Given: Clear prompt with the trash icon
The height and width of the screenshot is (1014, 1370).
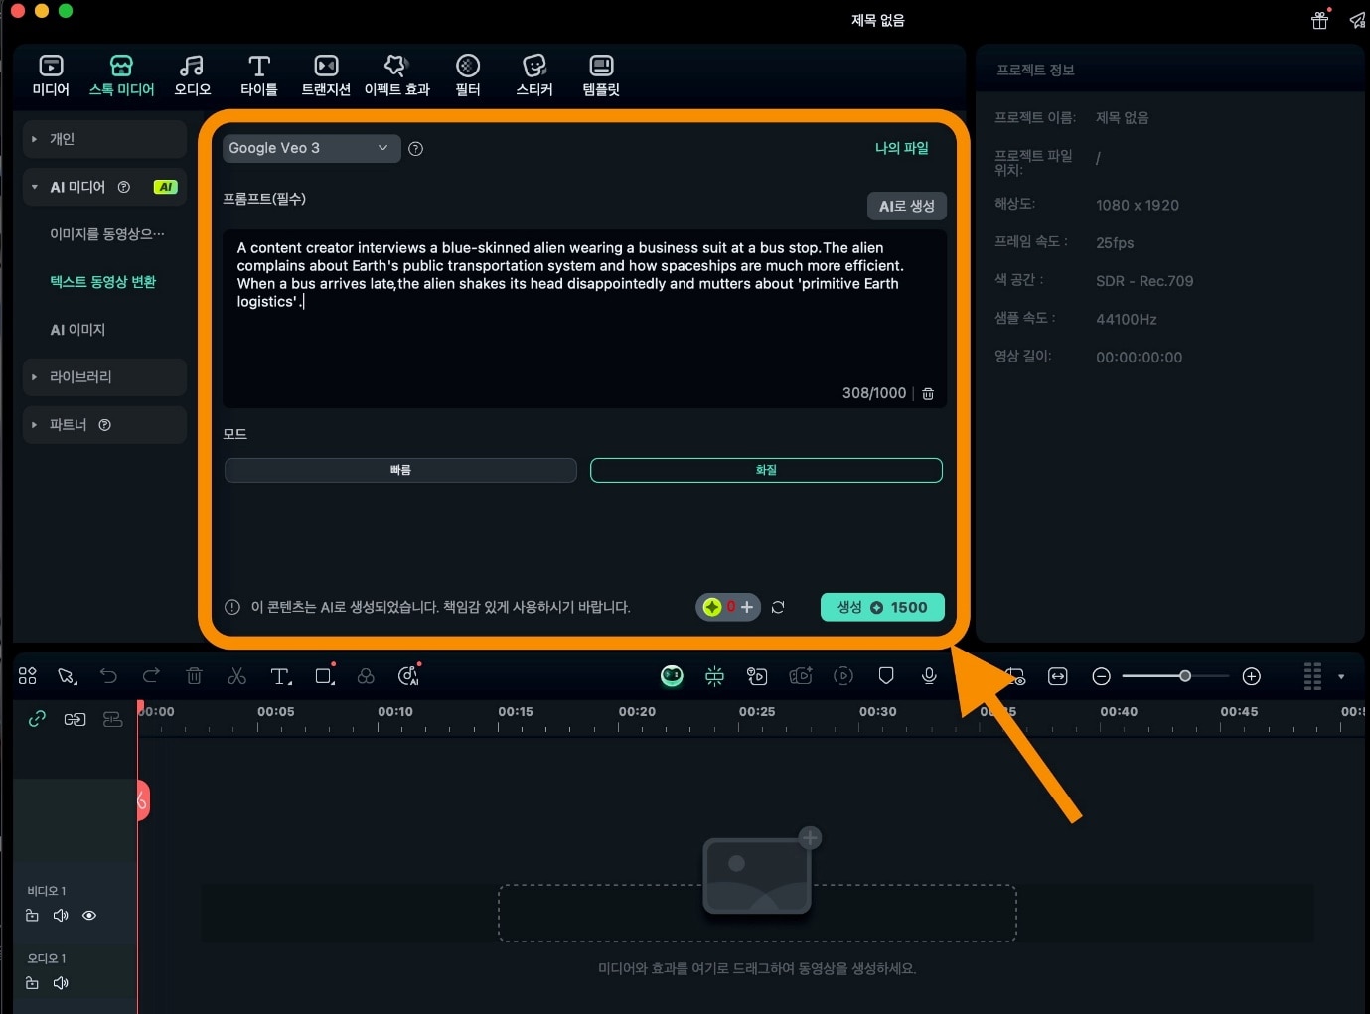Looking at the screenshot, I should (928, 394).
